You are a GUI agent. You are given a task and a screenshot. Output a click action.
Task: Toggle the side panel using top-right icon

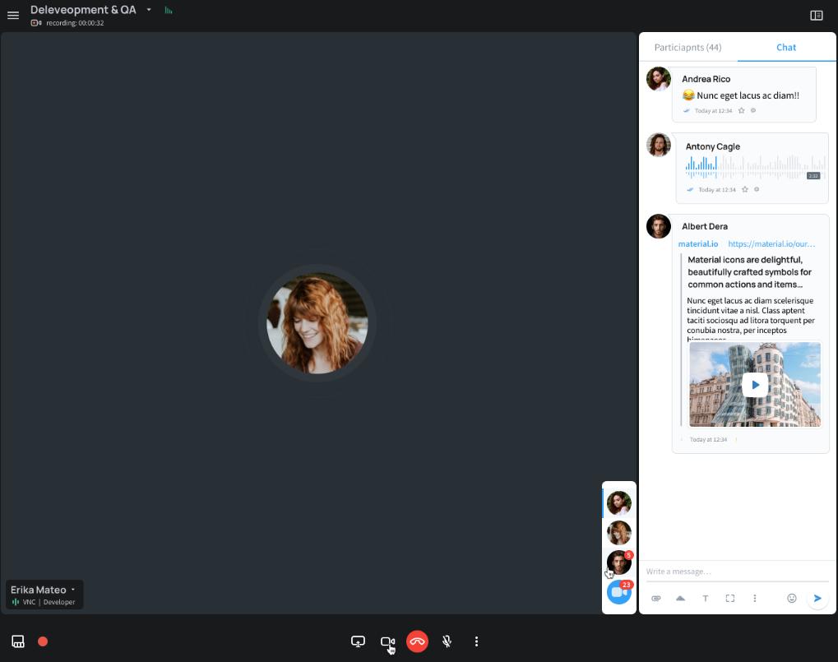click(817, 15)
